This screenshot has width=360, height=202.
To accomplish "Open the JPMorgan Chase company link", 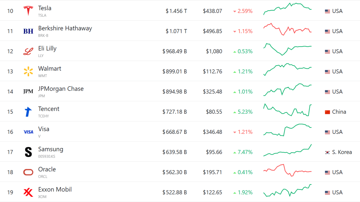I will [x=61, y=89].
